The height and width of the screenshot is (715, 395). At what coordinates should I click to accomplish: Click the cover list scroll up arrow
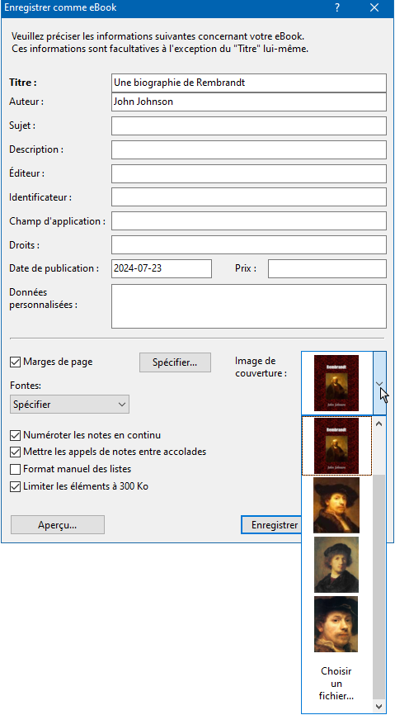[379, 423]
